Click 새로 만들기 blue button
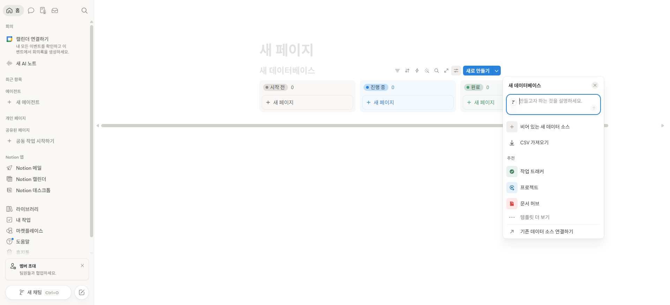The image size is (670, 305). click(478, 71)
